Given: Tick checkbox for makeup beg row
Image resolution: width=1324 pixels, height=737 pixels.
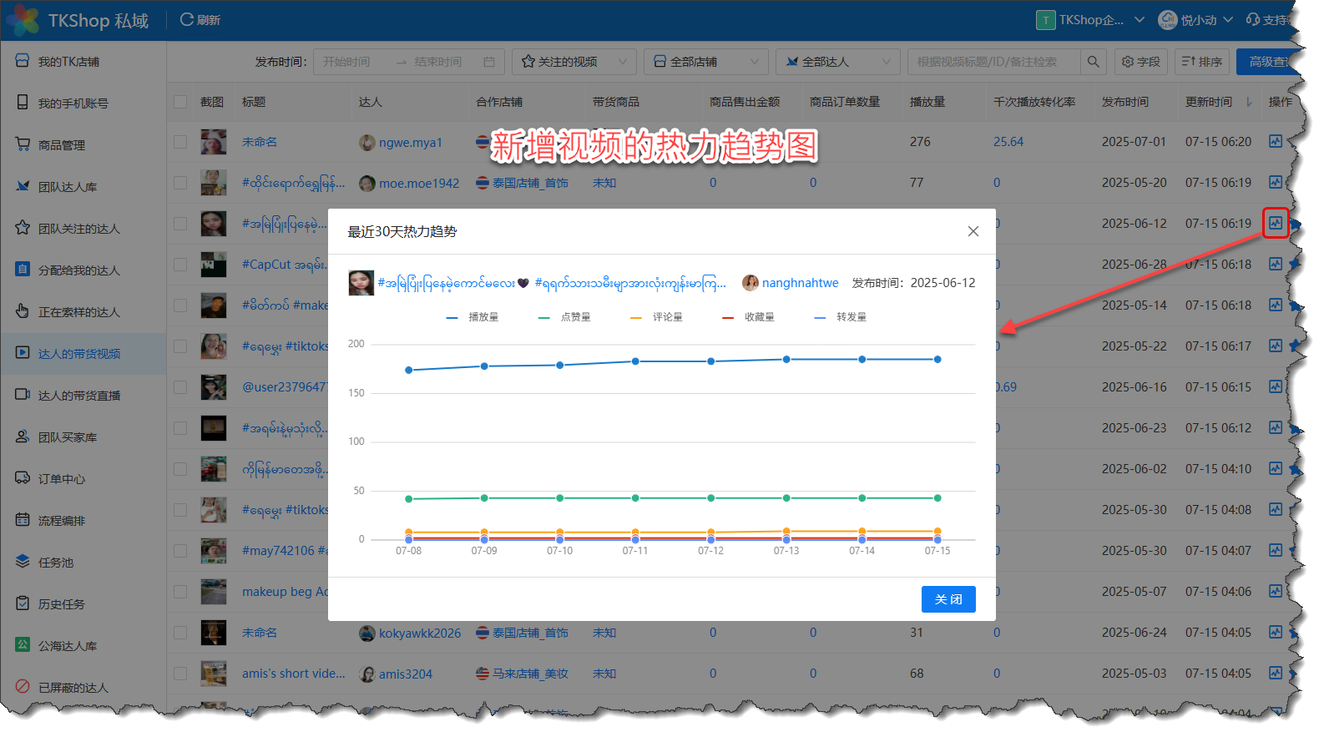Looking at the screenshot, I should pos(180,592).
